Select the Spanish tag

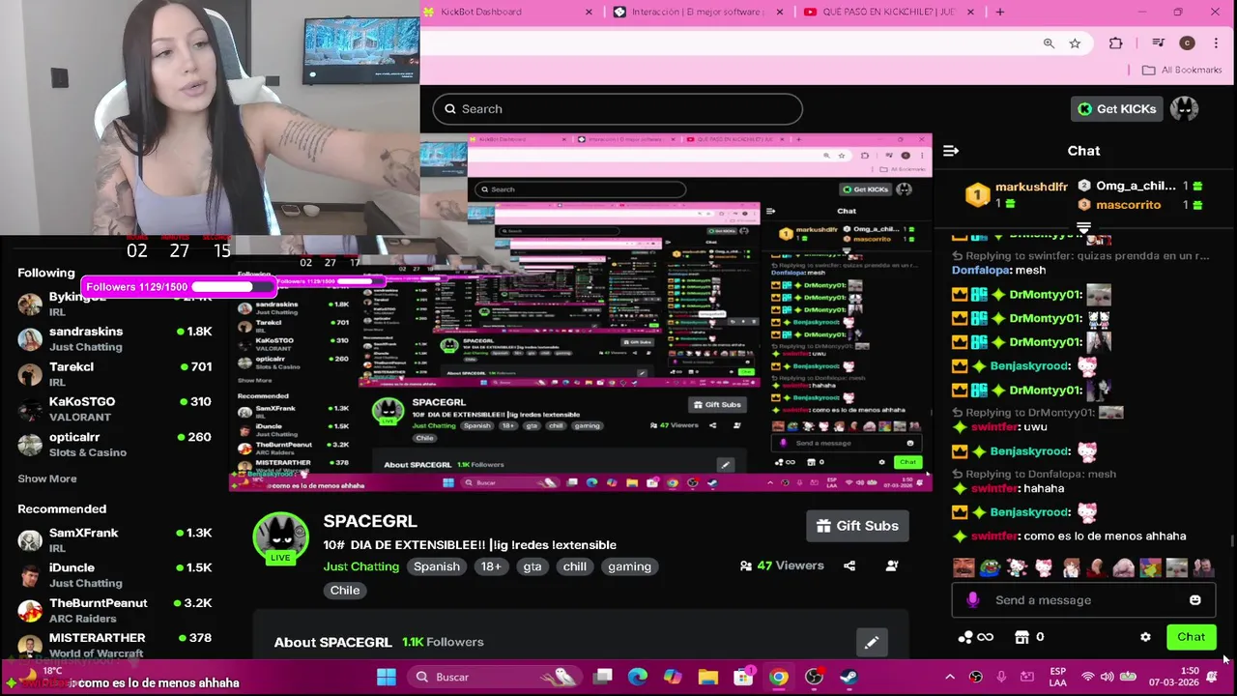tap(437, 566)
